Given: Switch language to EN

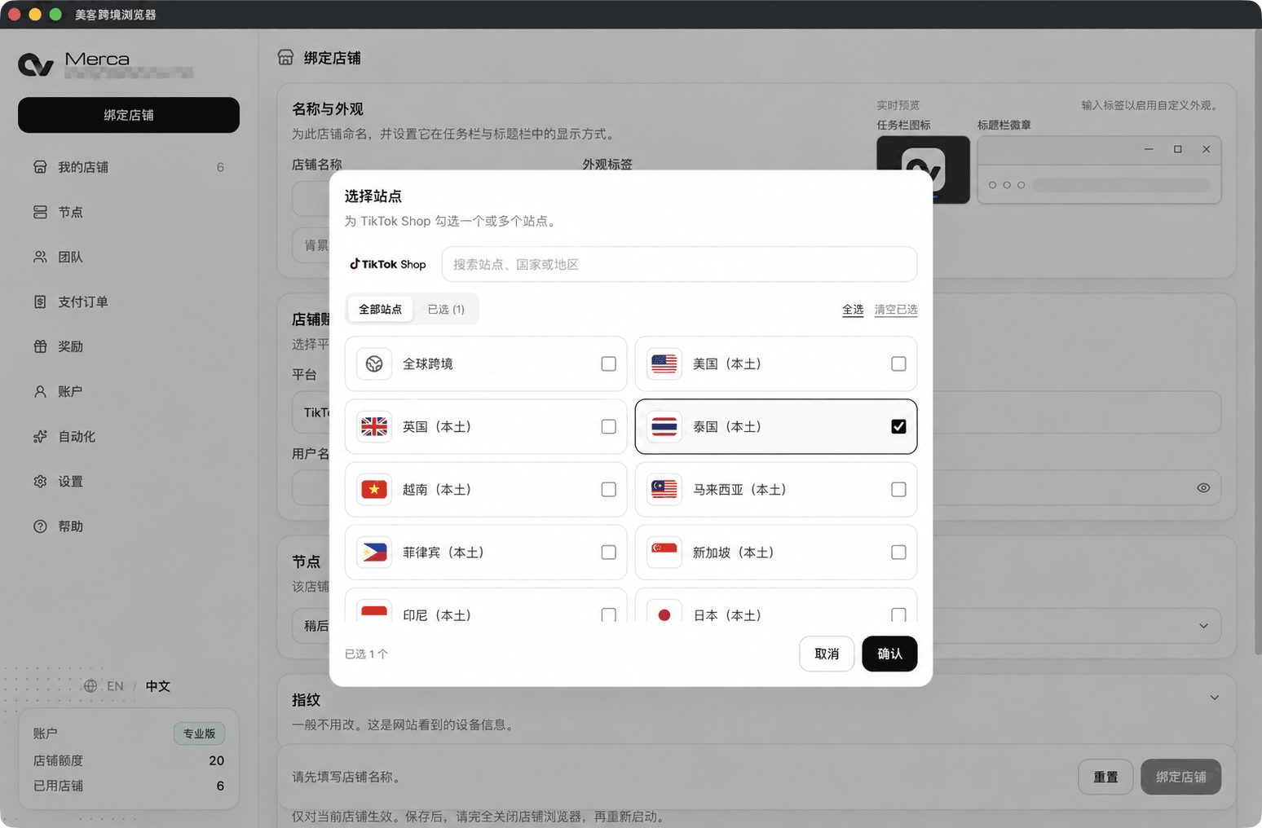Looking at the screenshot, I should [115, 686].
